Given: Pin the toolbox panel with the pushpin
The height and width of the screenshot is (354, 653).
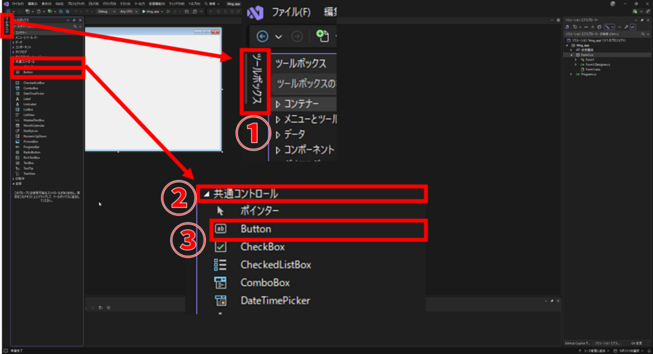Looking at the screenshot, I should click(74, 20).
